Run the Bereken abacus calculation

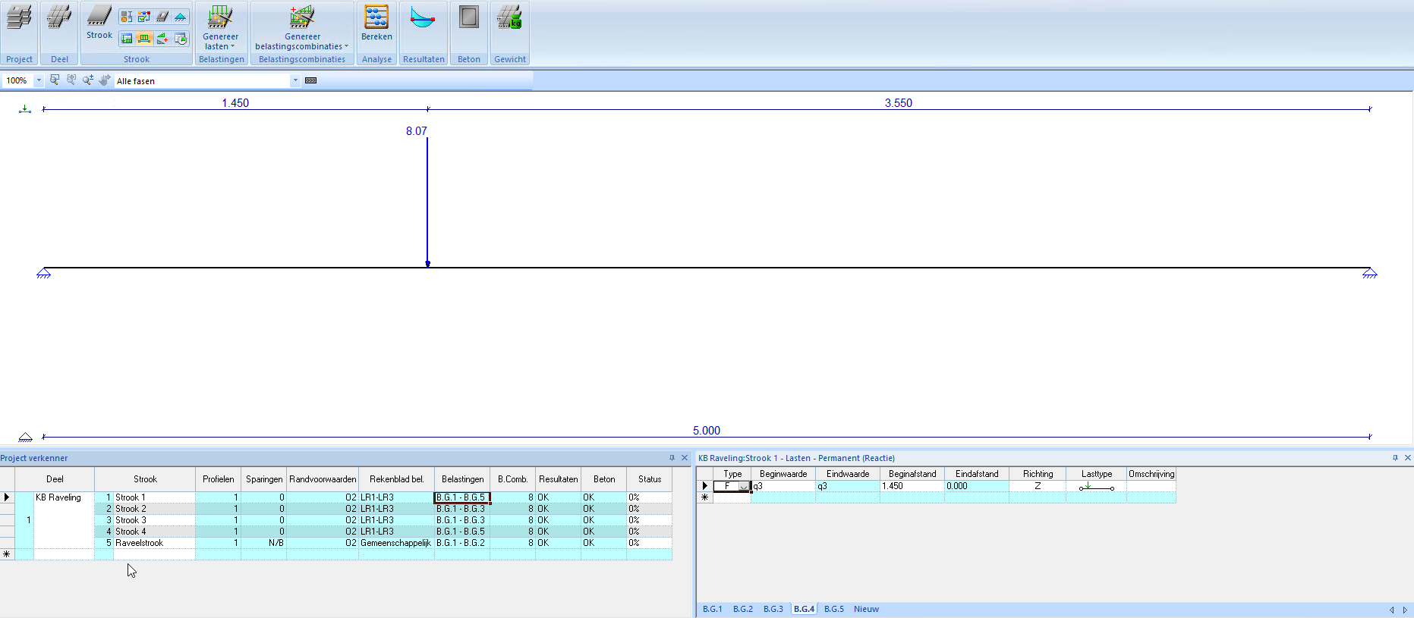376,23
